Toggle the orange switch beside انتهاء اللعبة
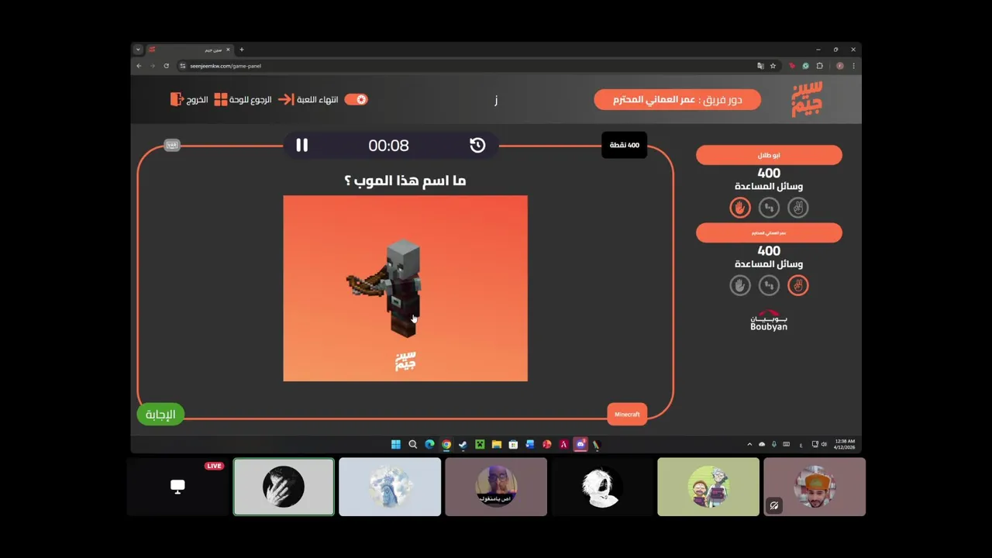Image resolution: width=992 pixels, height=558 pixels. pos(356,99)
